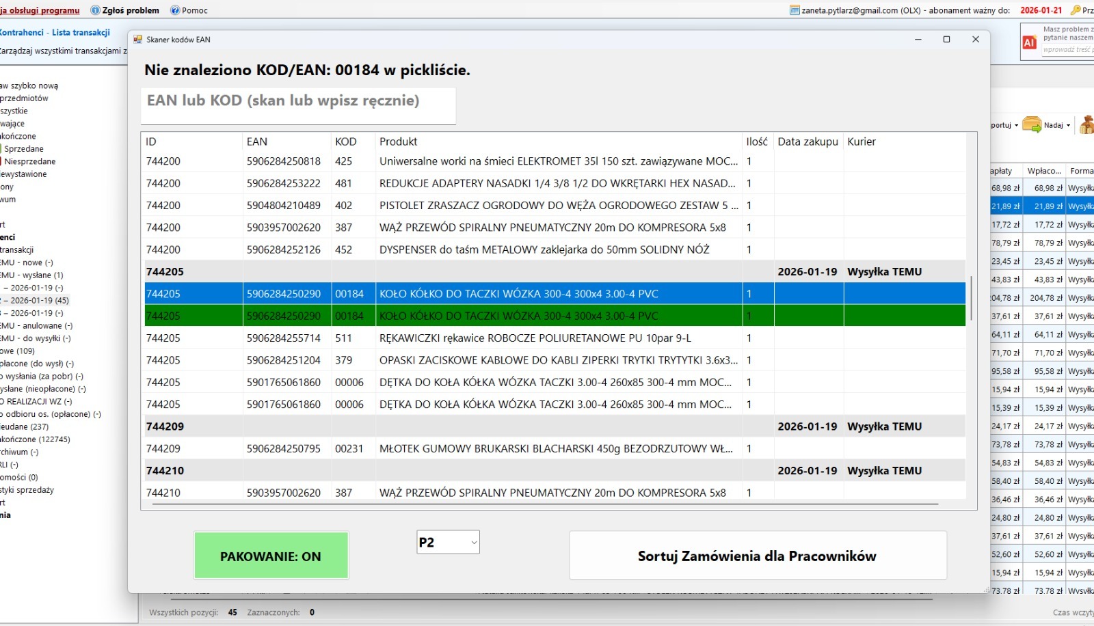Select REDUKCJE ADAPTERY NASADKI row
This screenshot has width=1094, height=626.
click(554, 184)
